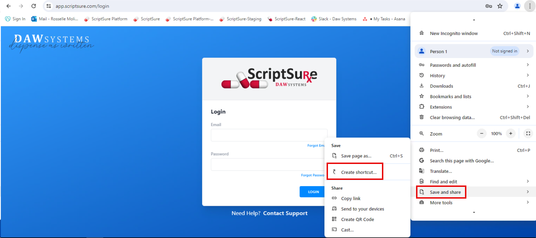Select Save page as in submenu

(367, 156)
